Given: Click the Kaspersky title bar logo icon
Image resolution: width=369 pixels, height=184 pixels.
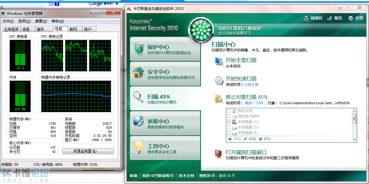Looking at the screenshot, I should point(129,9).
